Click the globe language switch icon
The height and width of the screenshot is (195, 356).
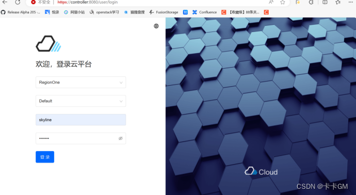pos(156,26)
